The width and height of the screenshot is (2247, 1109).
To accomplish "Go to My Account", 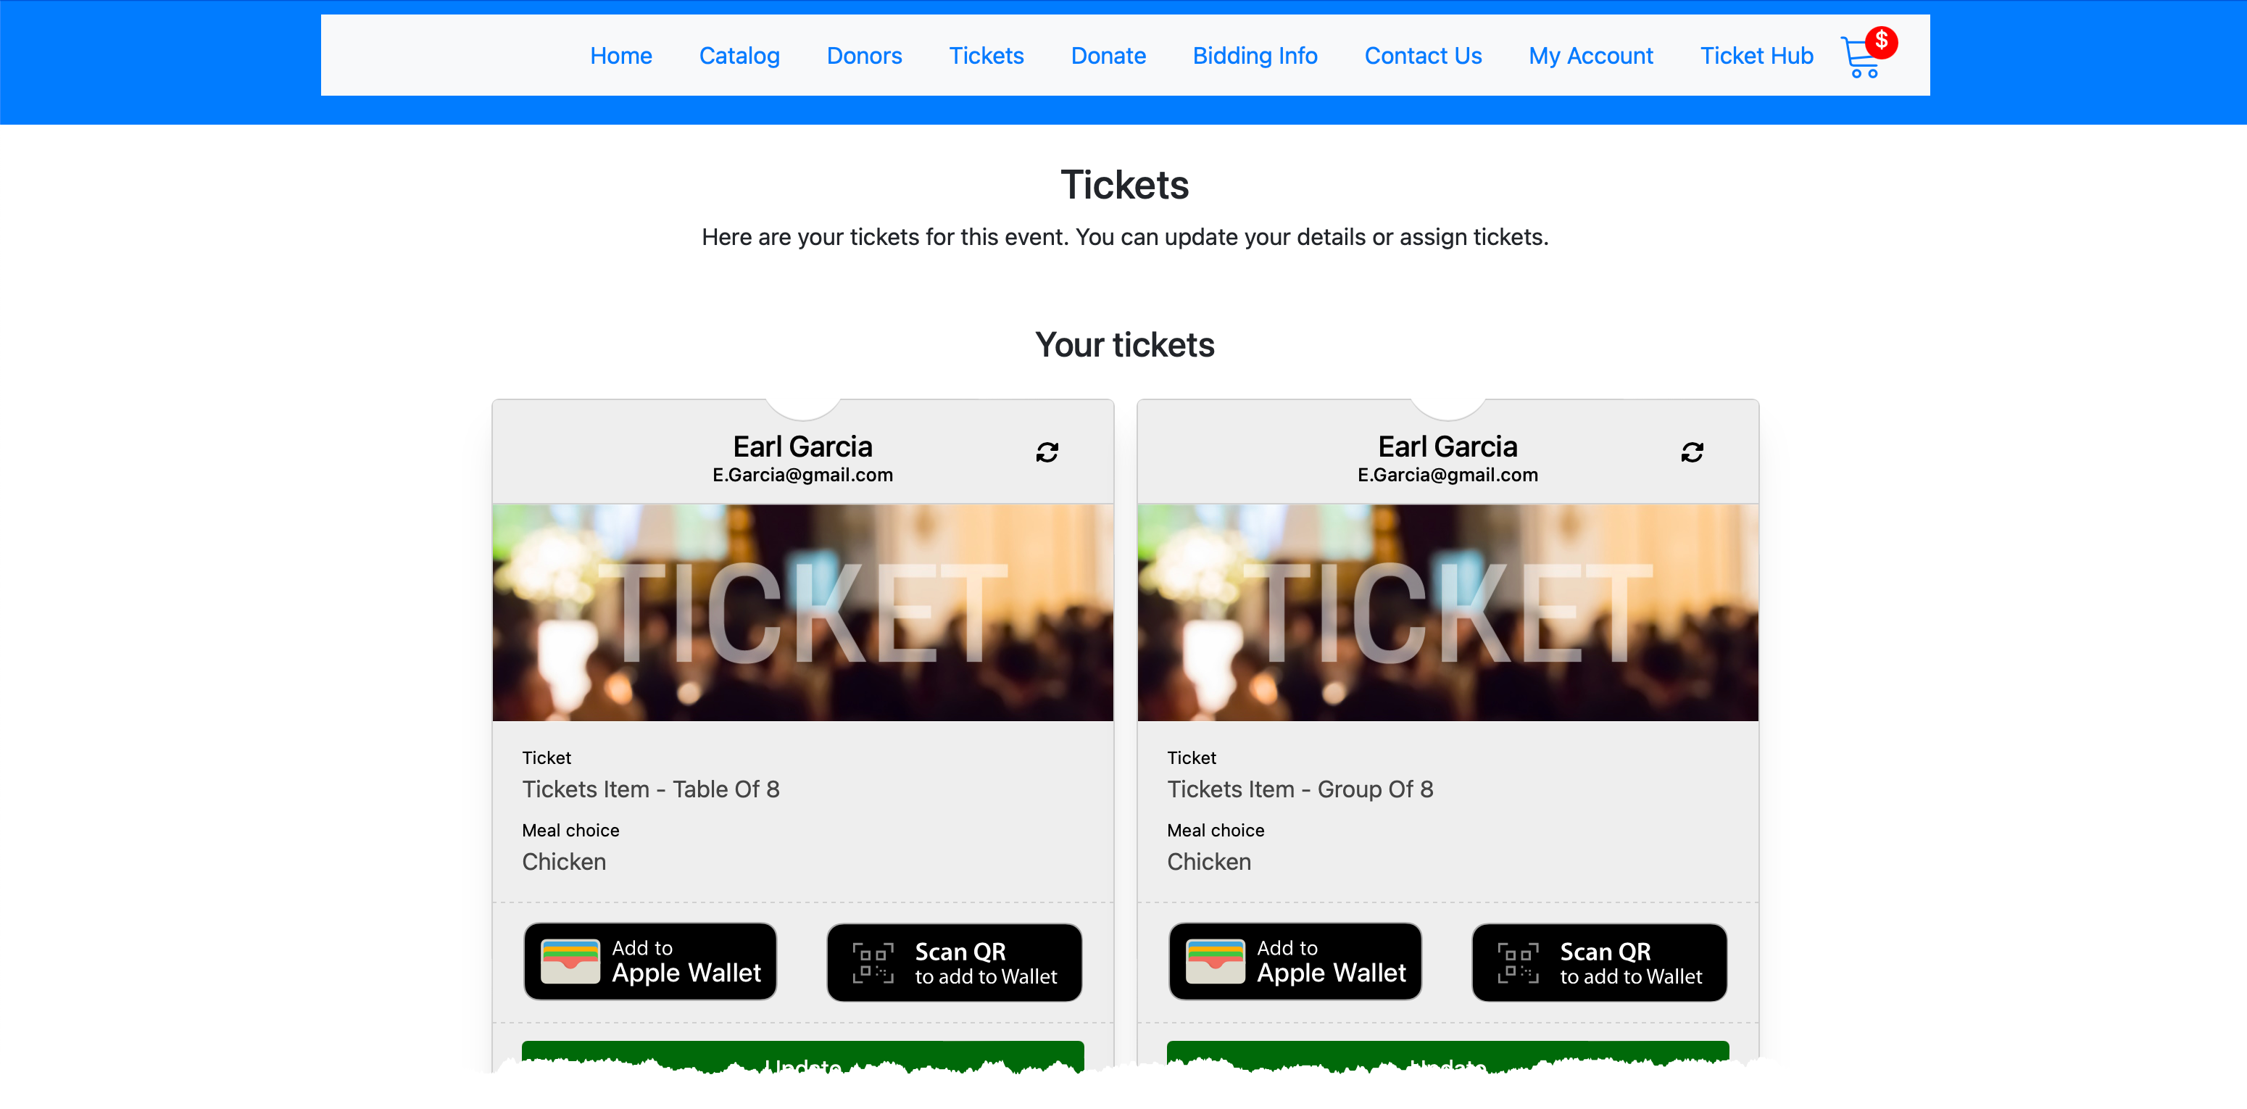I will click(x=1590, y=56).
